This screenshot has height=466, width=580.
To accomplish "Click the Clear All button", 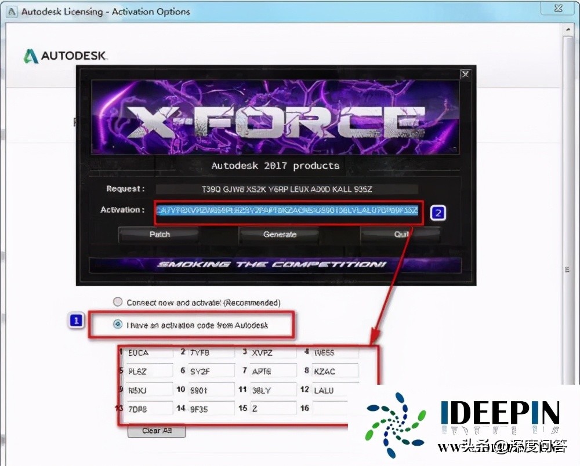I will (x=157, y=431).
